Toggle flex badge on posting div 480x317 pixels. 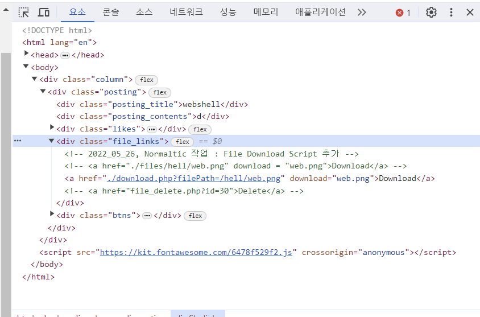click(160, 93)
